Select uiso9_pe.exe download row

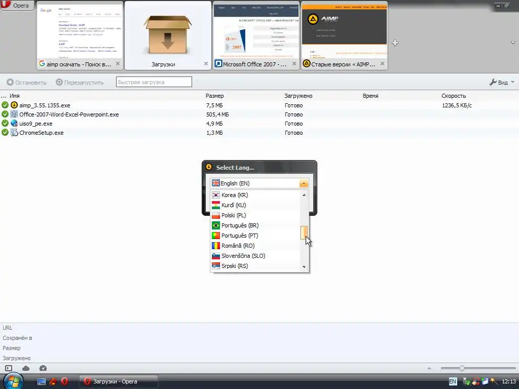click(259, 124)
